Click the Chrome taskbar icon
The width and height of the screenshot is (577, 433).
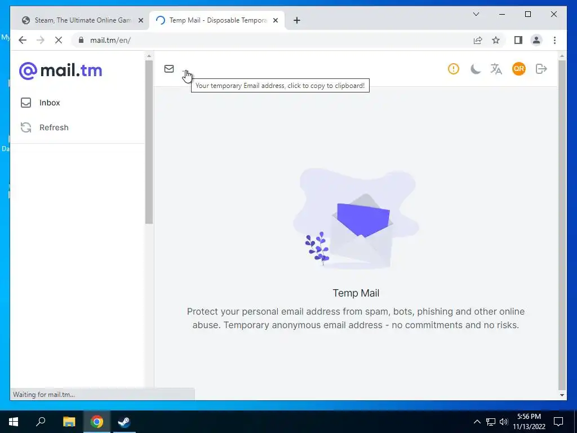pyautogui.click(x=97, y=422)
